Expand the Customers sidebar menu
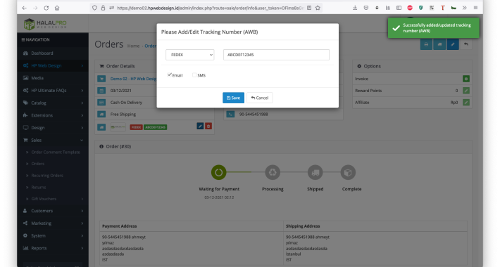Screen dimensions: 500x267 53,211
